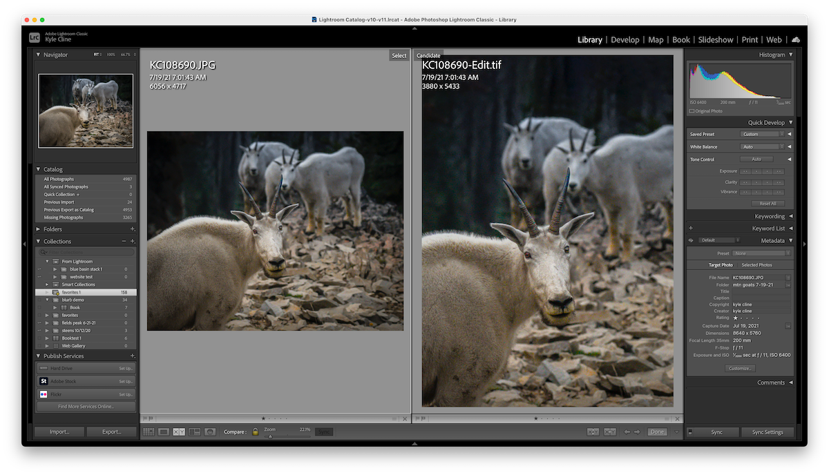
Task: Open People view from toolbar
Action: coord(209,432)
